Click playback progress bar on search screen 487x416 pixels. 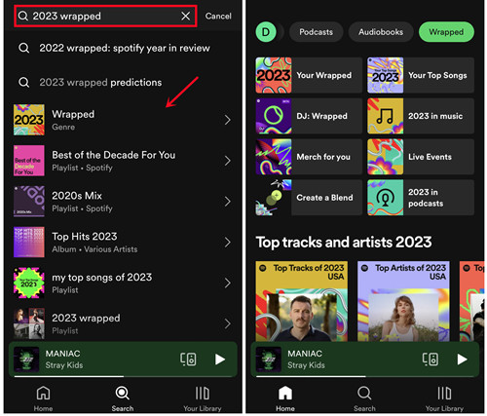[123, 376]
